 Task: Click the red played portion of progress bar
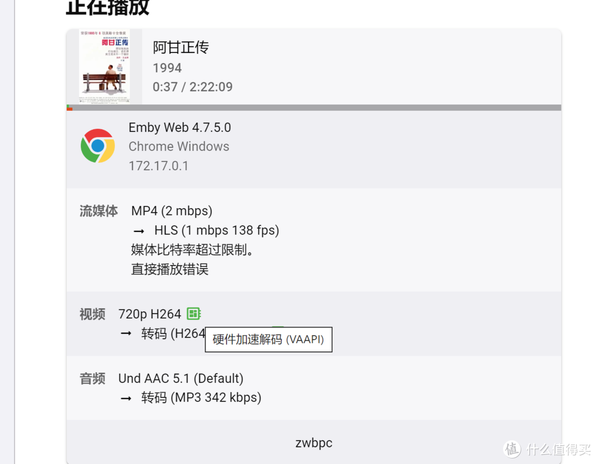69,109
